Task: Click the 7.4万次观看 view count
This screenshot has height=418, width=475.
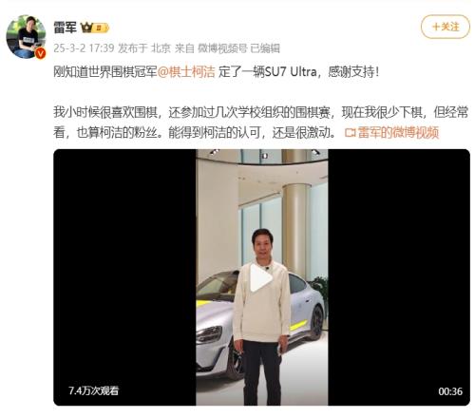Action: pyautogui.click(x=93, y=390)
